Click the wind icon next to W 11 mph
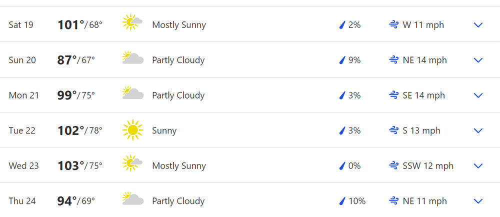Image resolution: width=500 pixels, height=217 pixels. point(393,24)
